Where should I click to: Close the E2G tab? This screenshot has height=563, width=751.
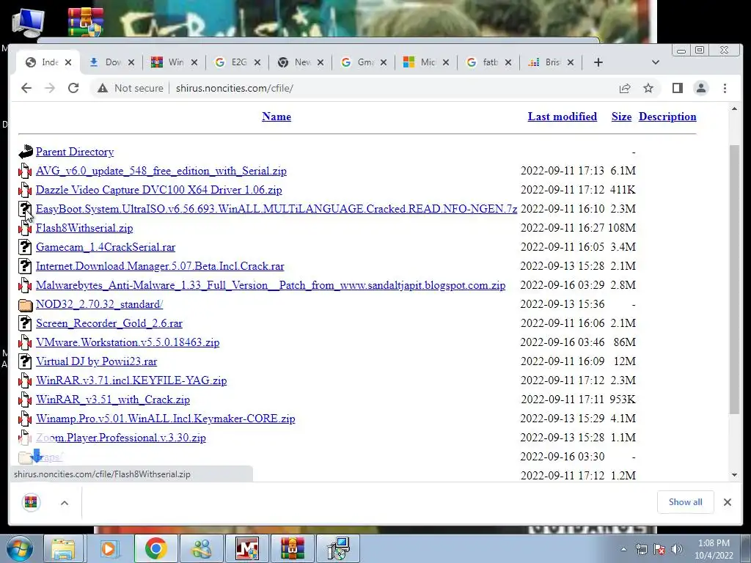coord(257,62)
